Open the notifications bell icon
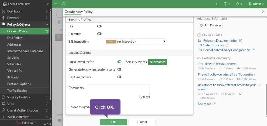This screenshot has height=126, width=267. pos(239,4)
